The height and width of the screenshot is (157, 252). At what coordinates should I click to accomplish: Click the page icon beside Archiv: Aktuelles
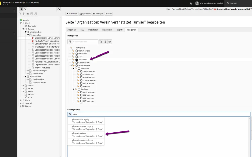coord(33,68)
